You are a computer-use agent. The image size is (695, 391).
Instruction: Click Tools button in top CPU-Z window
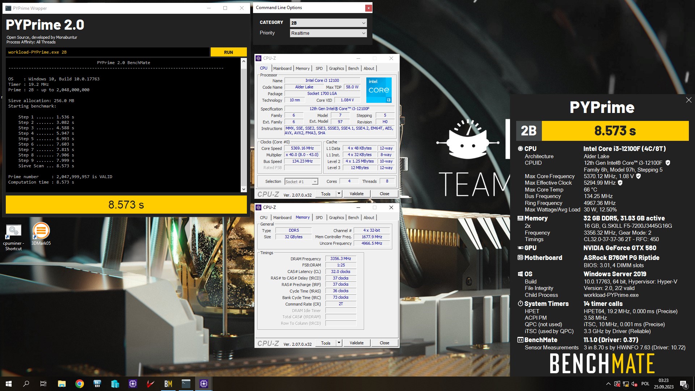click(x=326, y=194)
